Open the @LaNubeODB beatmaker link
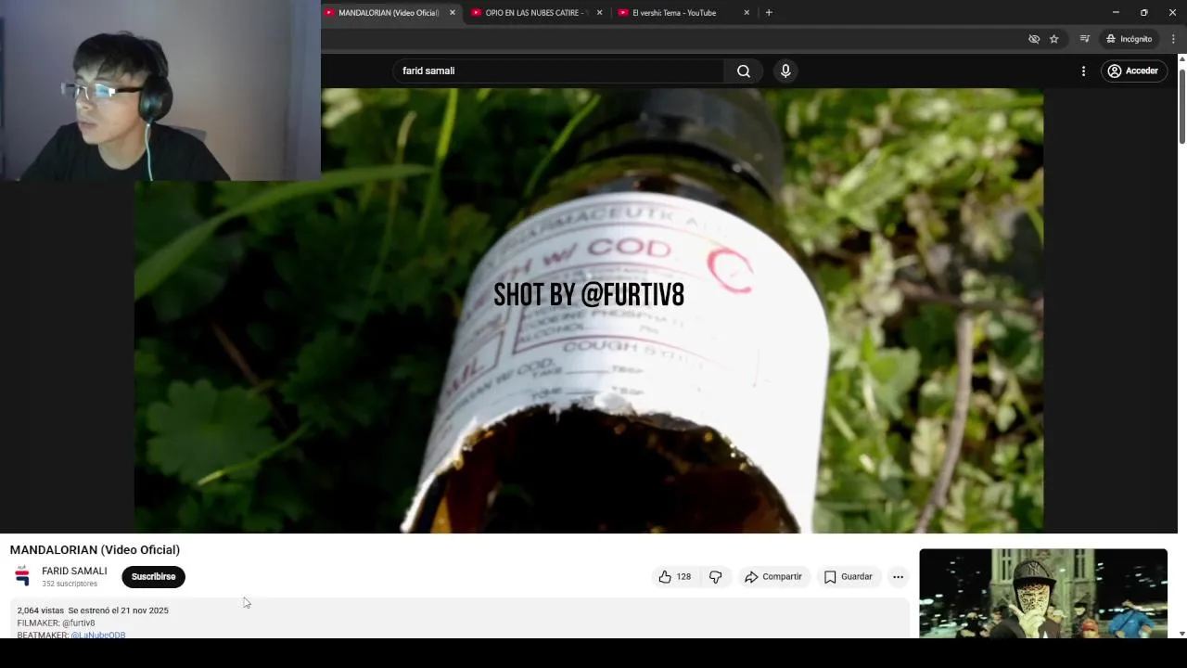The height and width of the screenshot is (668, 1187). tap(98, 635)
